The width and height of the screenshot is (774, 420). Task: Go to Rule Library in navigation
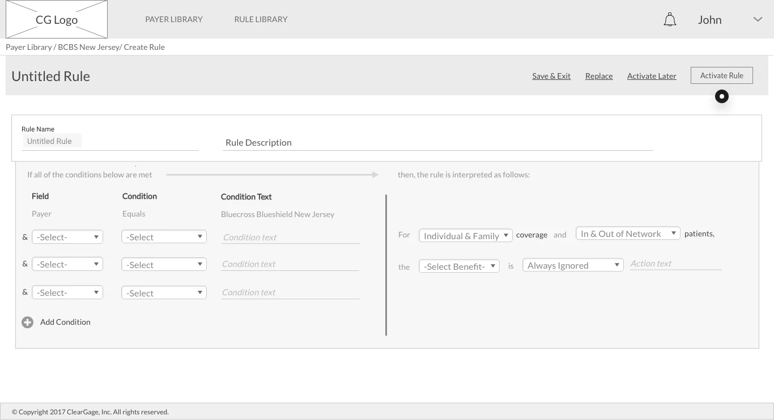[261, 19]
